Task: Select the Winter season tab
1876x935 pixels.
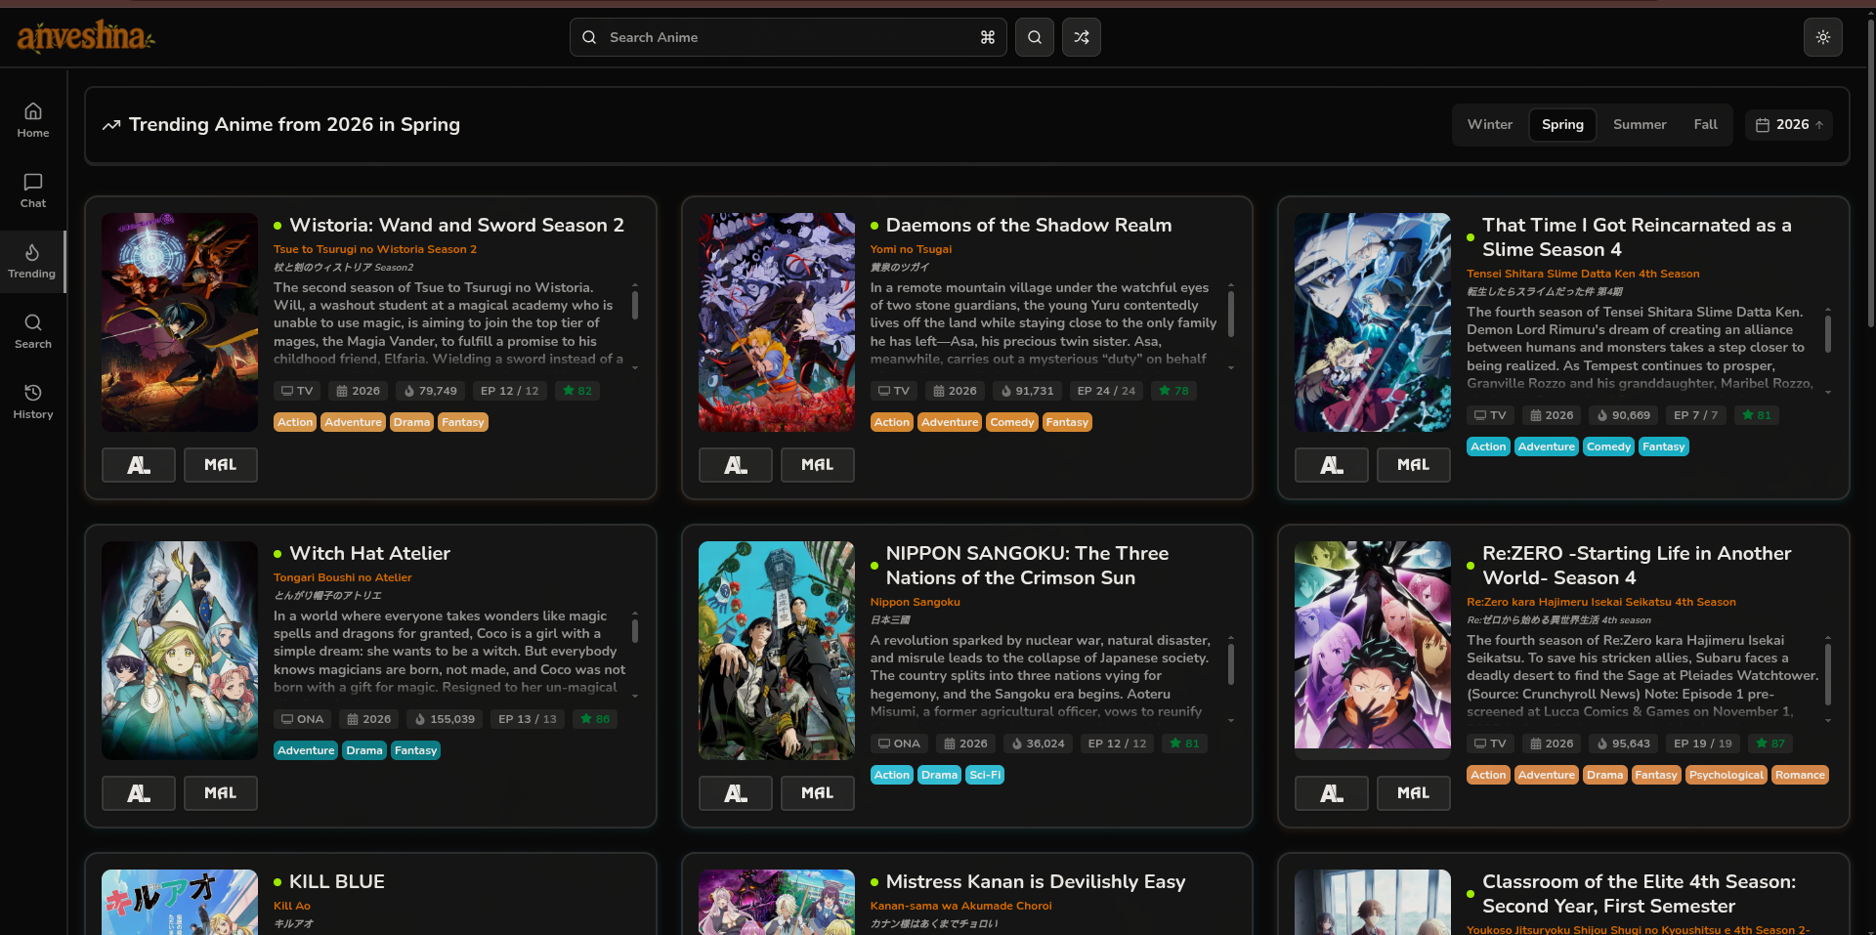Action: (1489, 124)
